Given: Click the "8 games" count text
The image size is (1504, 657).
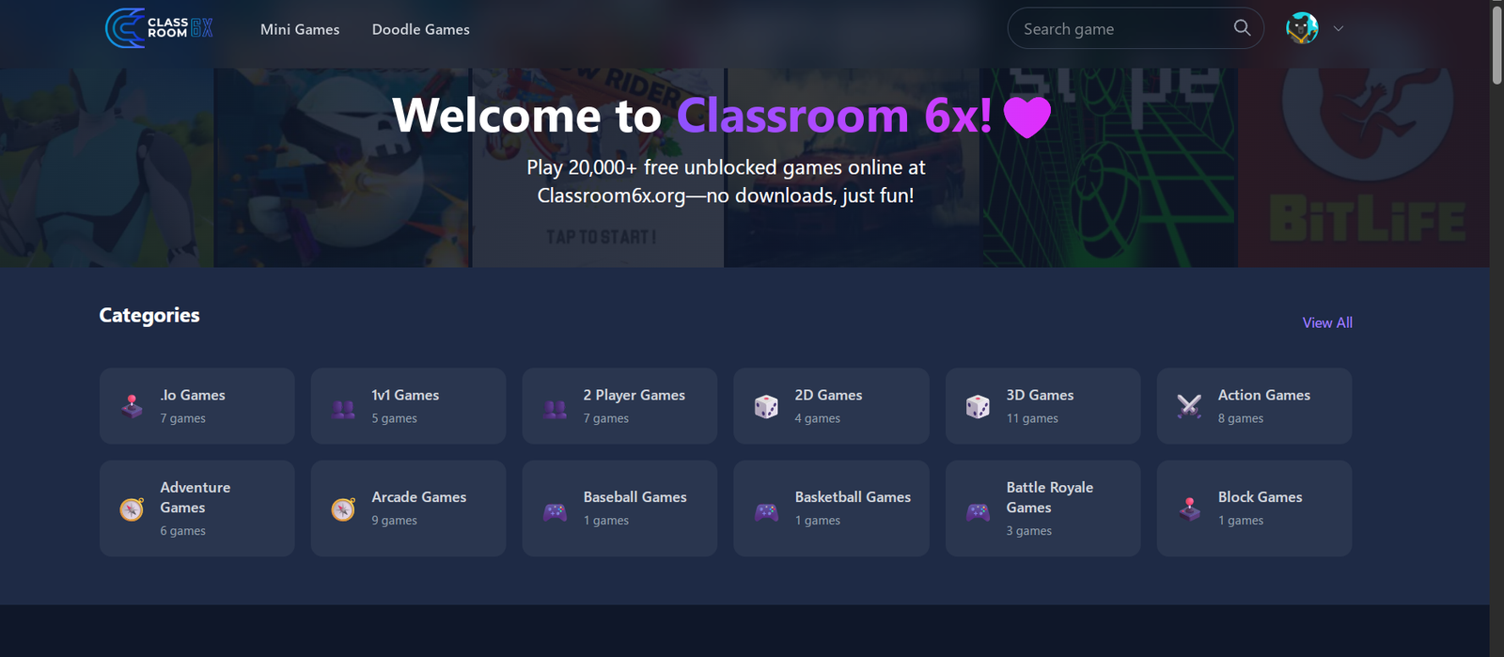Looking at the screenshot, I should click(1241, 418).
